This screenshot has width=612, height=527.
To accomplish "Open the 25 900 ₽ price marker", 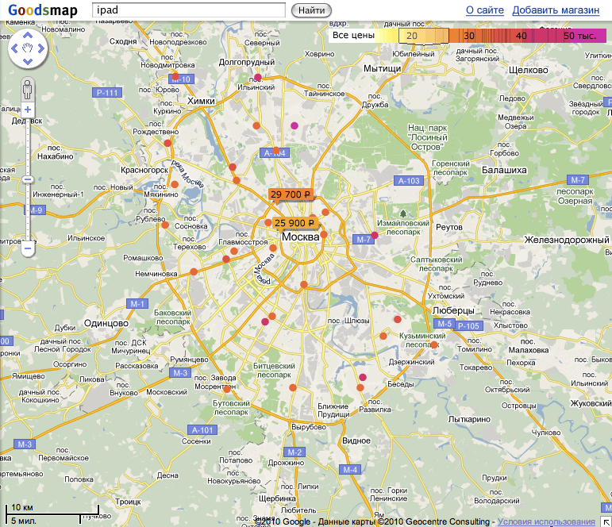I will pos(294,224).
